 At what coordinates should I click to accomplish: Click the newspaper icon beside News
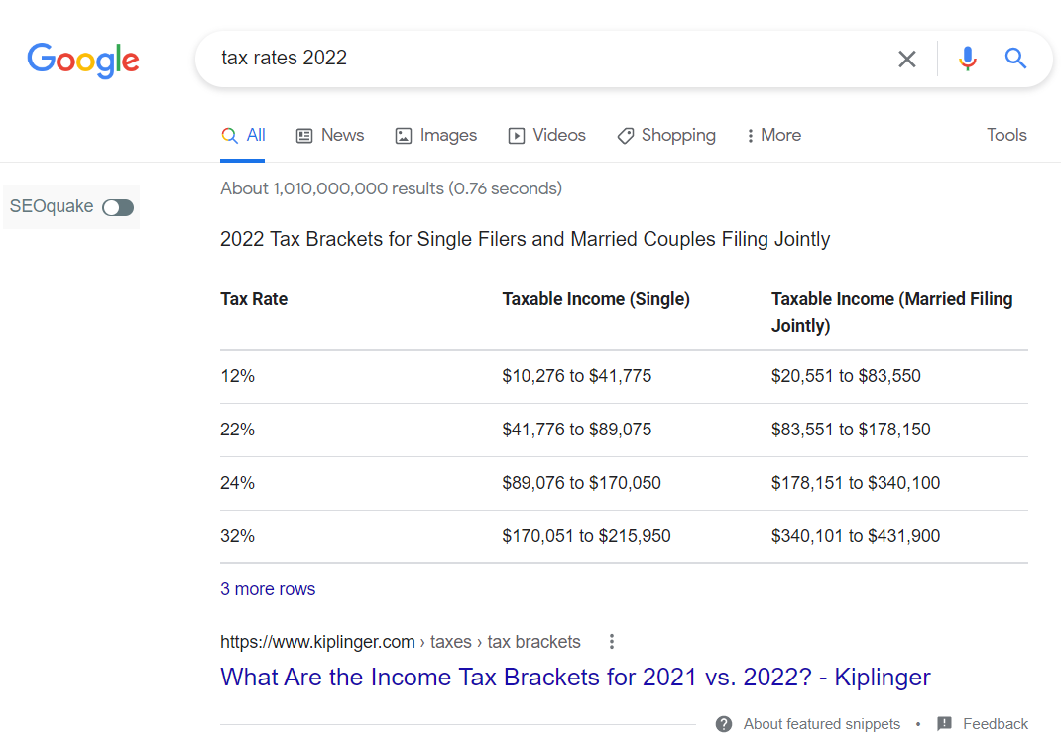coord(302,135)
